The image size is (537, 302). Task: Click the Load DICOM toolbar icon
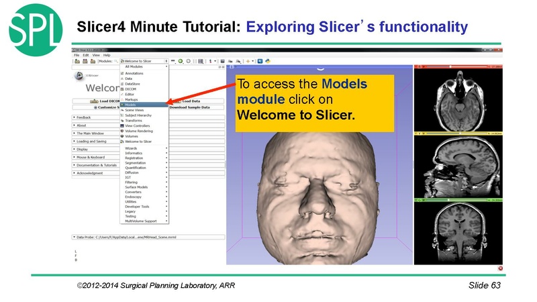pyautogui.click(x=85, y=61)
